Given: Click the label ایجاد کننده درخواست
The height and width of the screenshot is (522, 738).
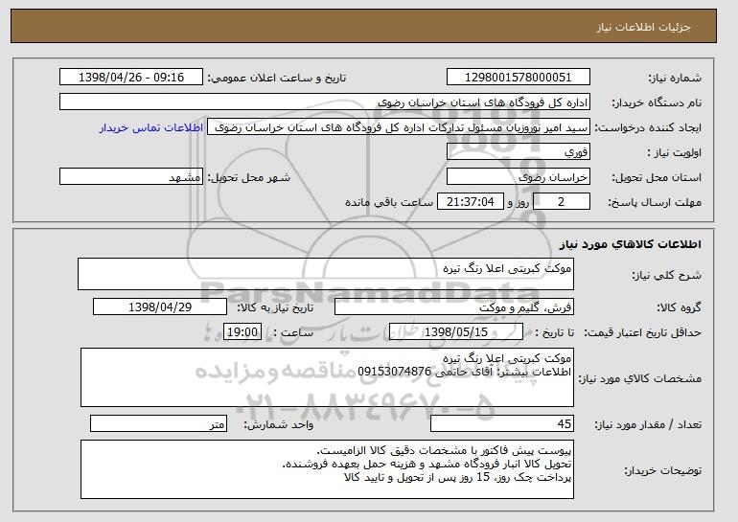Looking at the screenshot, I should [648, 128].
